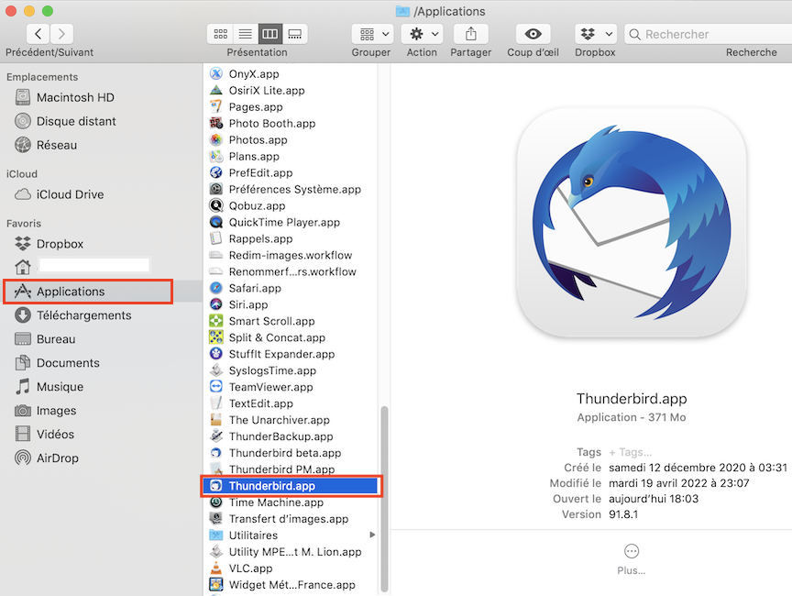This screenshot has width=792, height=596.
Task: Click the column scrollbar thumb
Action: [384, 499]
